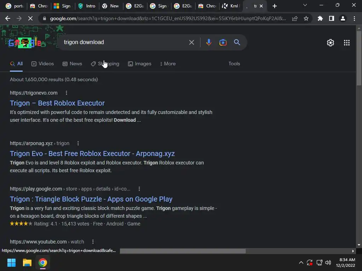The width and height of the screenshot is (362, 271).
Task: Open File Explorer from taskbar
Action: (x=27, y=263)
